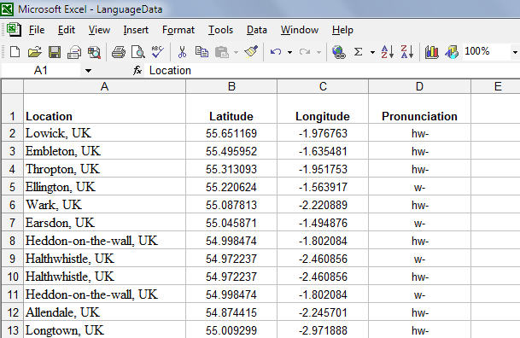Cut selection with the scissors icon
This screenshot has height=338, width=520.
click(182, 52)
